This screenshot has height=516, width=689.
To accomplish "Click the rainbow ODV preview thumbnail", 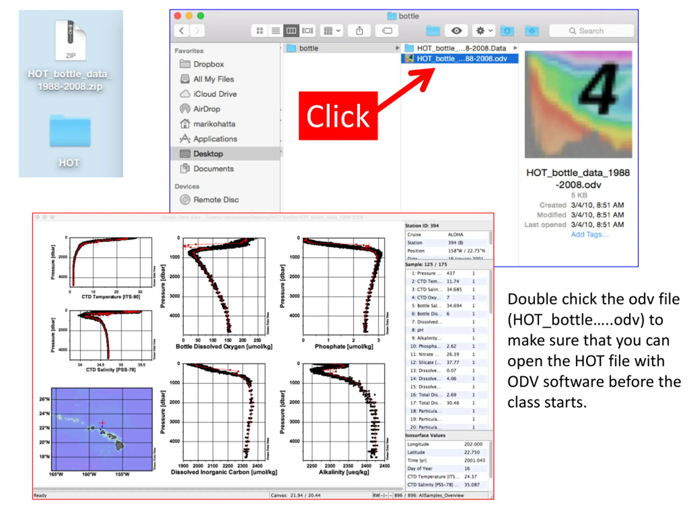I will click(x=578, y=105).
